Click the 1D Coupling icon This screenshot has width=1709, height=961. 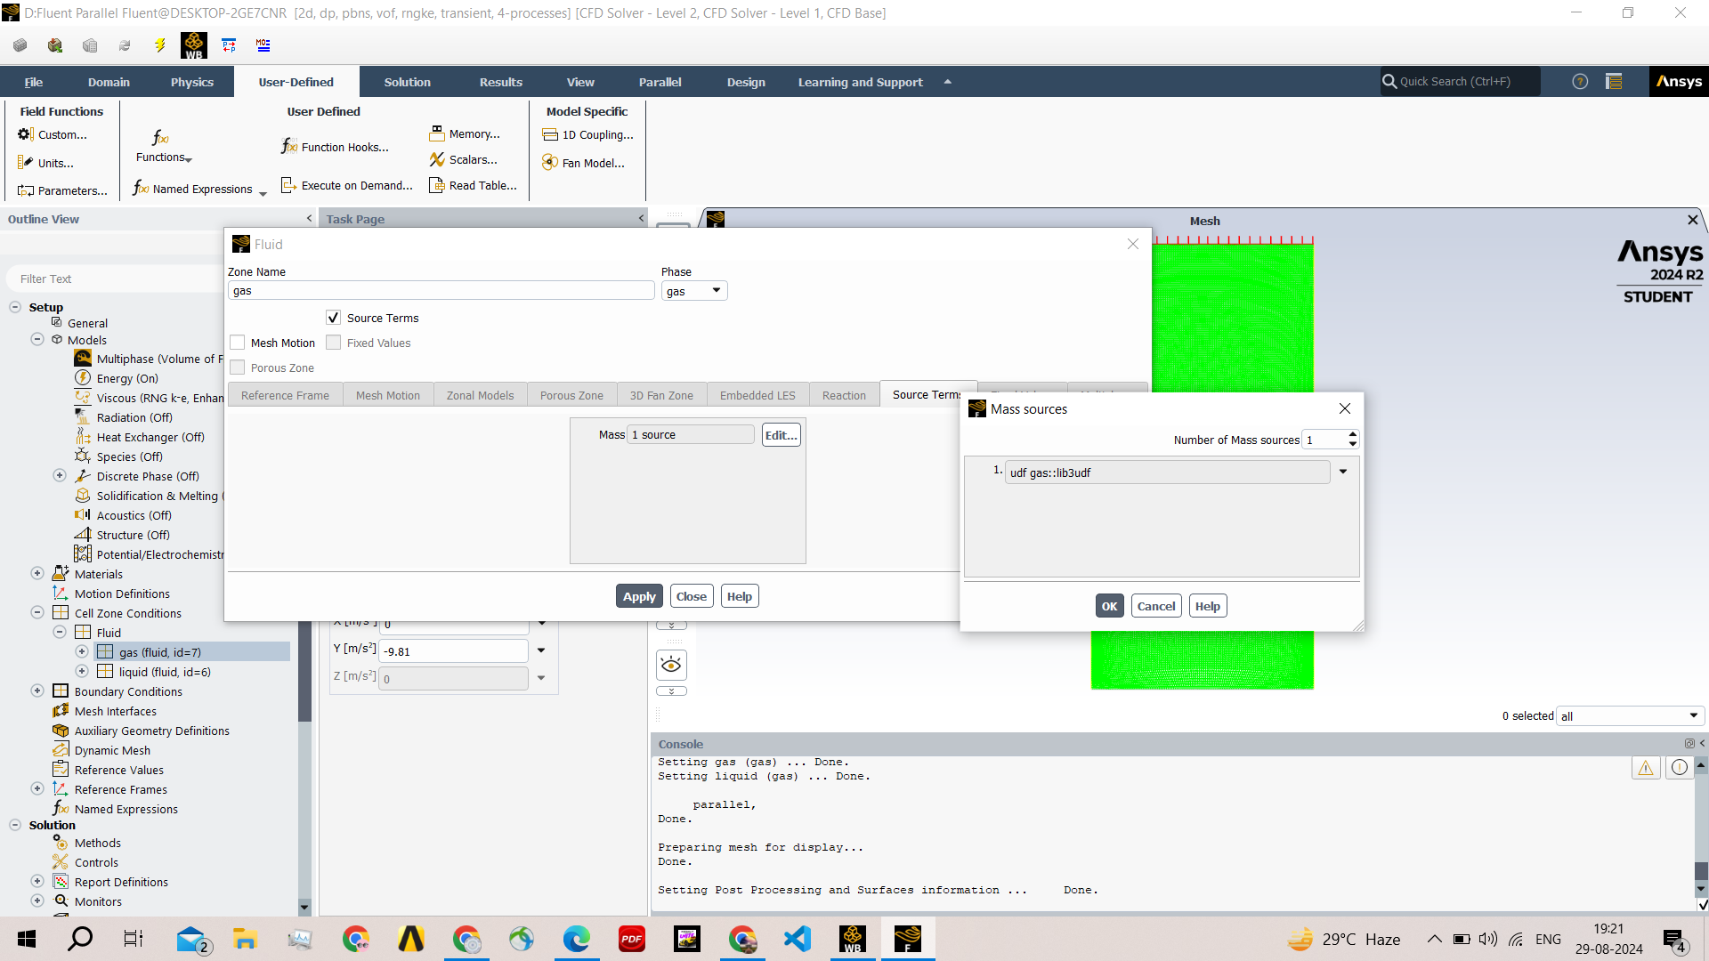tap(551, 135)
